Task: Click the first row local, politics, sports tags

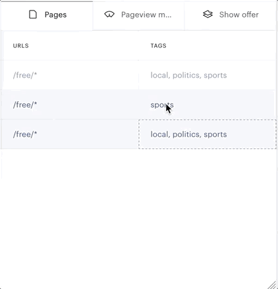Action: (188, 76)
